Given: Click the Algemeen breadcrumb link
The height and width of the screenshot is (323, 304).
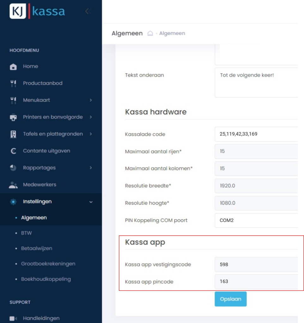Looking at the screenshot, I should 172,33.
